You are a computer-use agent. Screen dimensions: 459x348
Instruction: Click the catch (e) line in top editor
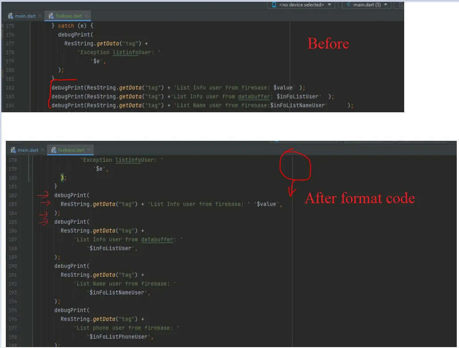tap(72, 26)
